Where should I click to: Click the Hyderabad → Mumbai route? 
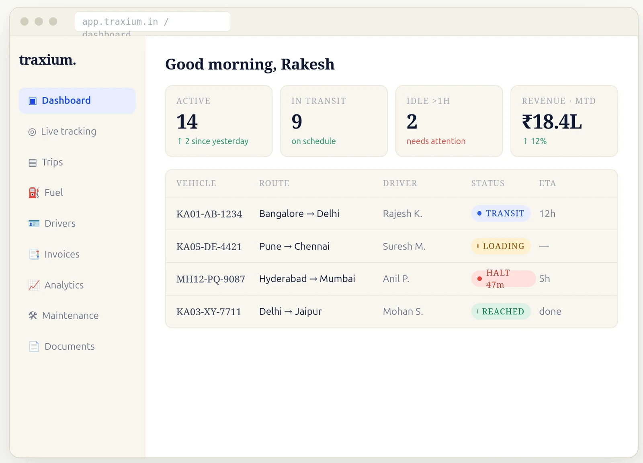click(307, 279)
